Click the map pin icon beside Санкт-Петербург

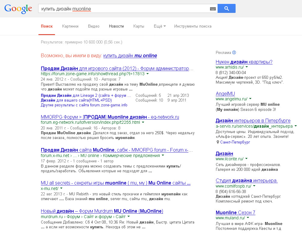pos(218,142)
